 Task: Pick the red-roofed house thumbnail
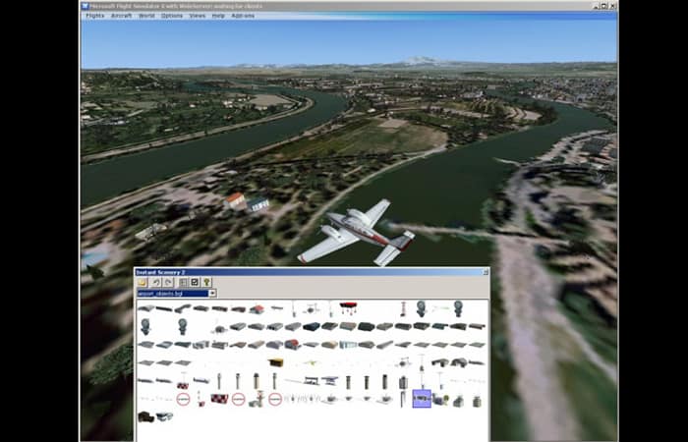(x=258, y=309)
